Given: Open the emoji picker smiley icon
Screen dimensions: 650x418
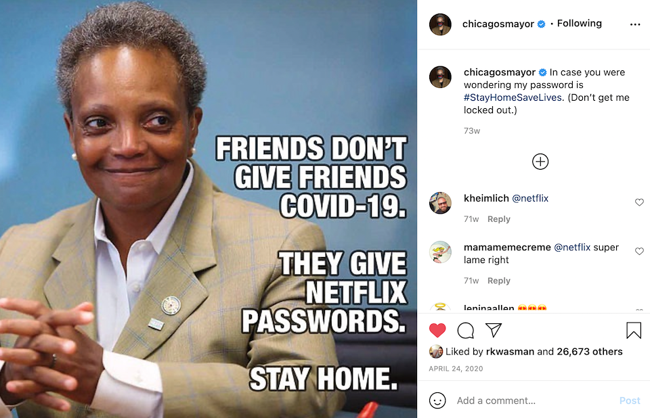Looking at the screenshot, I should click(437, 400).
